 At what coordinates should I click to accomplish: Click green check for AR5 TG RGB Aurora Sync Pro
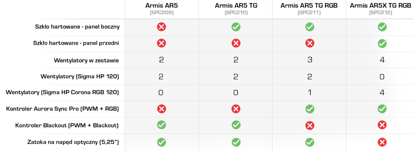[x=310, y=109]
